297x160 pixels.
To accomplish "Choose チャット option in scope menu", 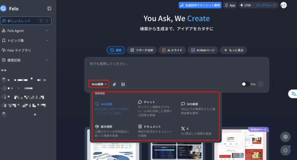I will (x=155, y=109).
